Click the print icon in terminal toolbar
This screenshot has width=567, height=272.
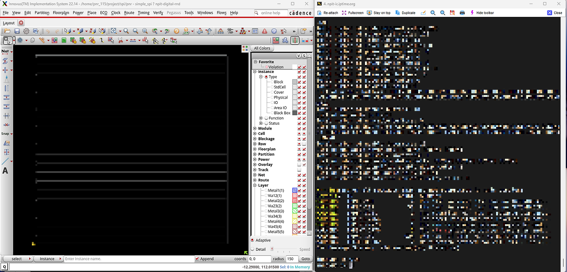pos(462,13)
